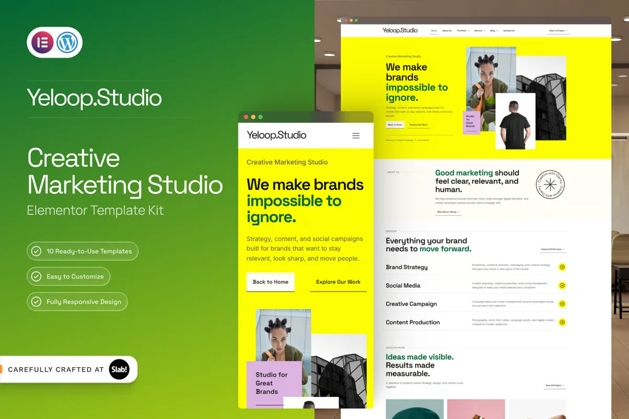Click the Yeloop.Studio logo in the desktop preview header
This screenshot has height=419, width=629.
point(400,30)
